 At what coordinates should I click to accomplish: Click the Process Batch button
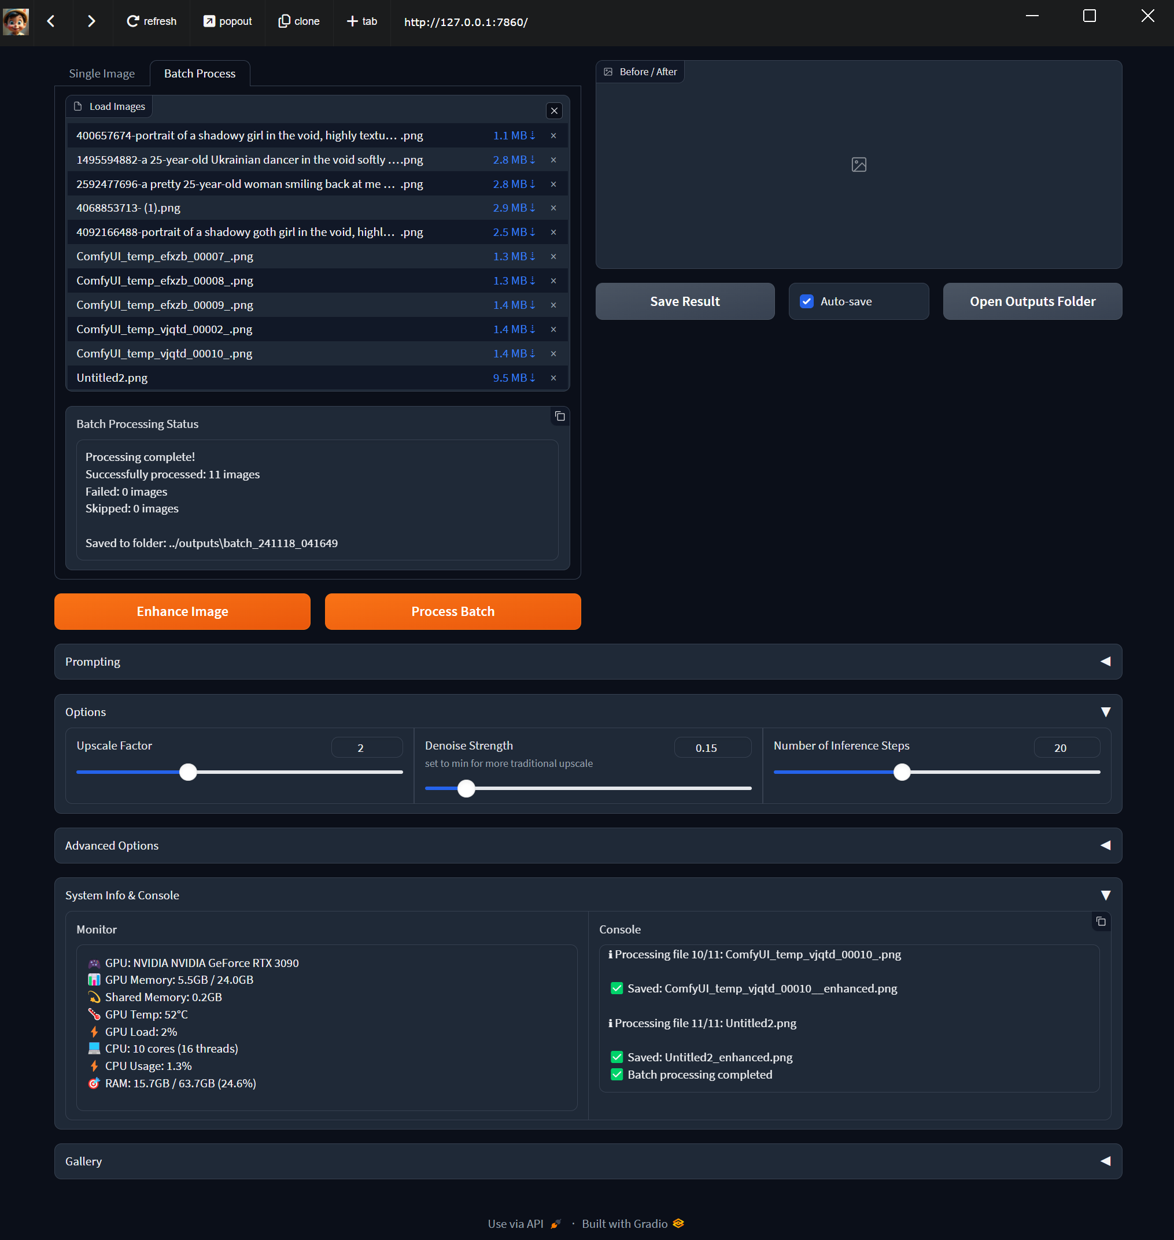click(x=452, y=610)
